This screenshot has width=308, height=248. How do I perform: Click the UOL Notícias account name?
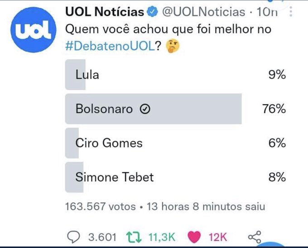(105, 12)
